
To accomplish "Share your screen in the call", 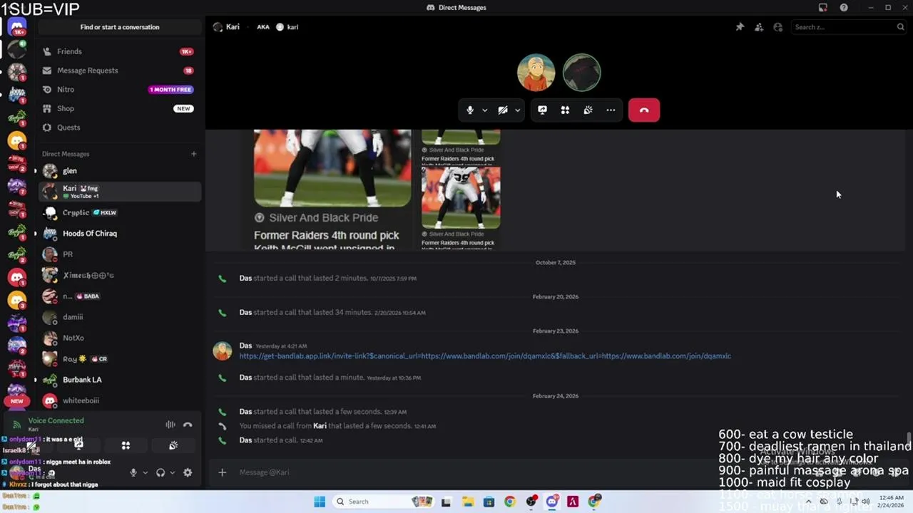I will point(542,110).
